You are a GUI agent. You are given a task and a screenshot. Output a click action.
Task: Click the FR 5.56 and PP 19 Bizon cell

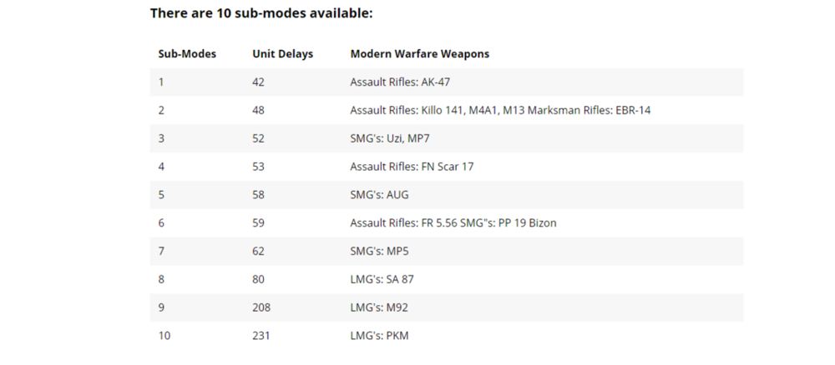453,223
